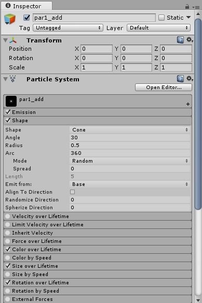Open the Layer dropdown
Image resolution: width=202 pixels, height=303 pixels.
pyautogui.click(x=158, y=28)
